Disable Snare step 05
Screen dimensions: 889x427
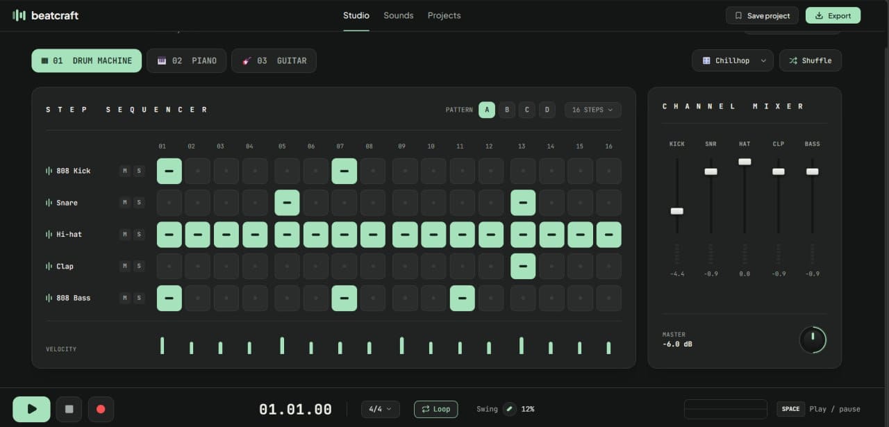288,203
